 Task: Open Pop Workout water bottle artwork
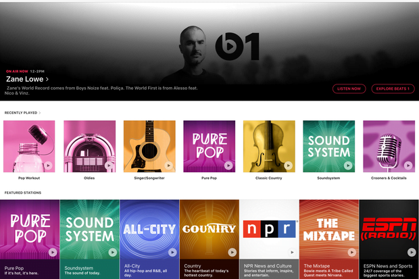tap(29, 146)
